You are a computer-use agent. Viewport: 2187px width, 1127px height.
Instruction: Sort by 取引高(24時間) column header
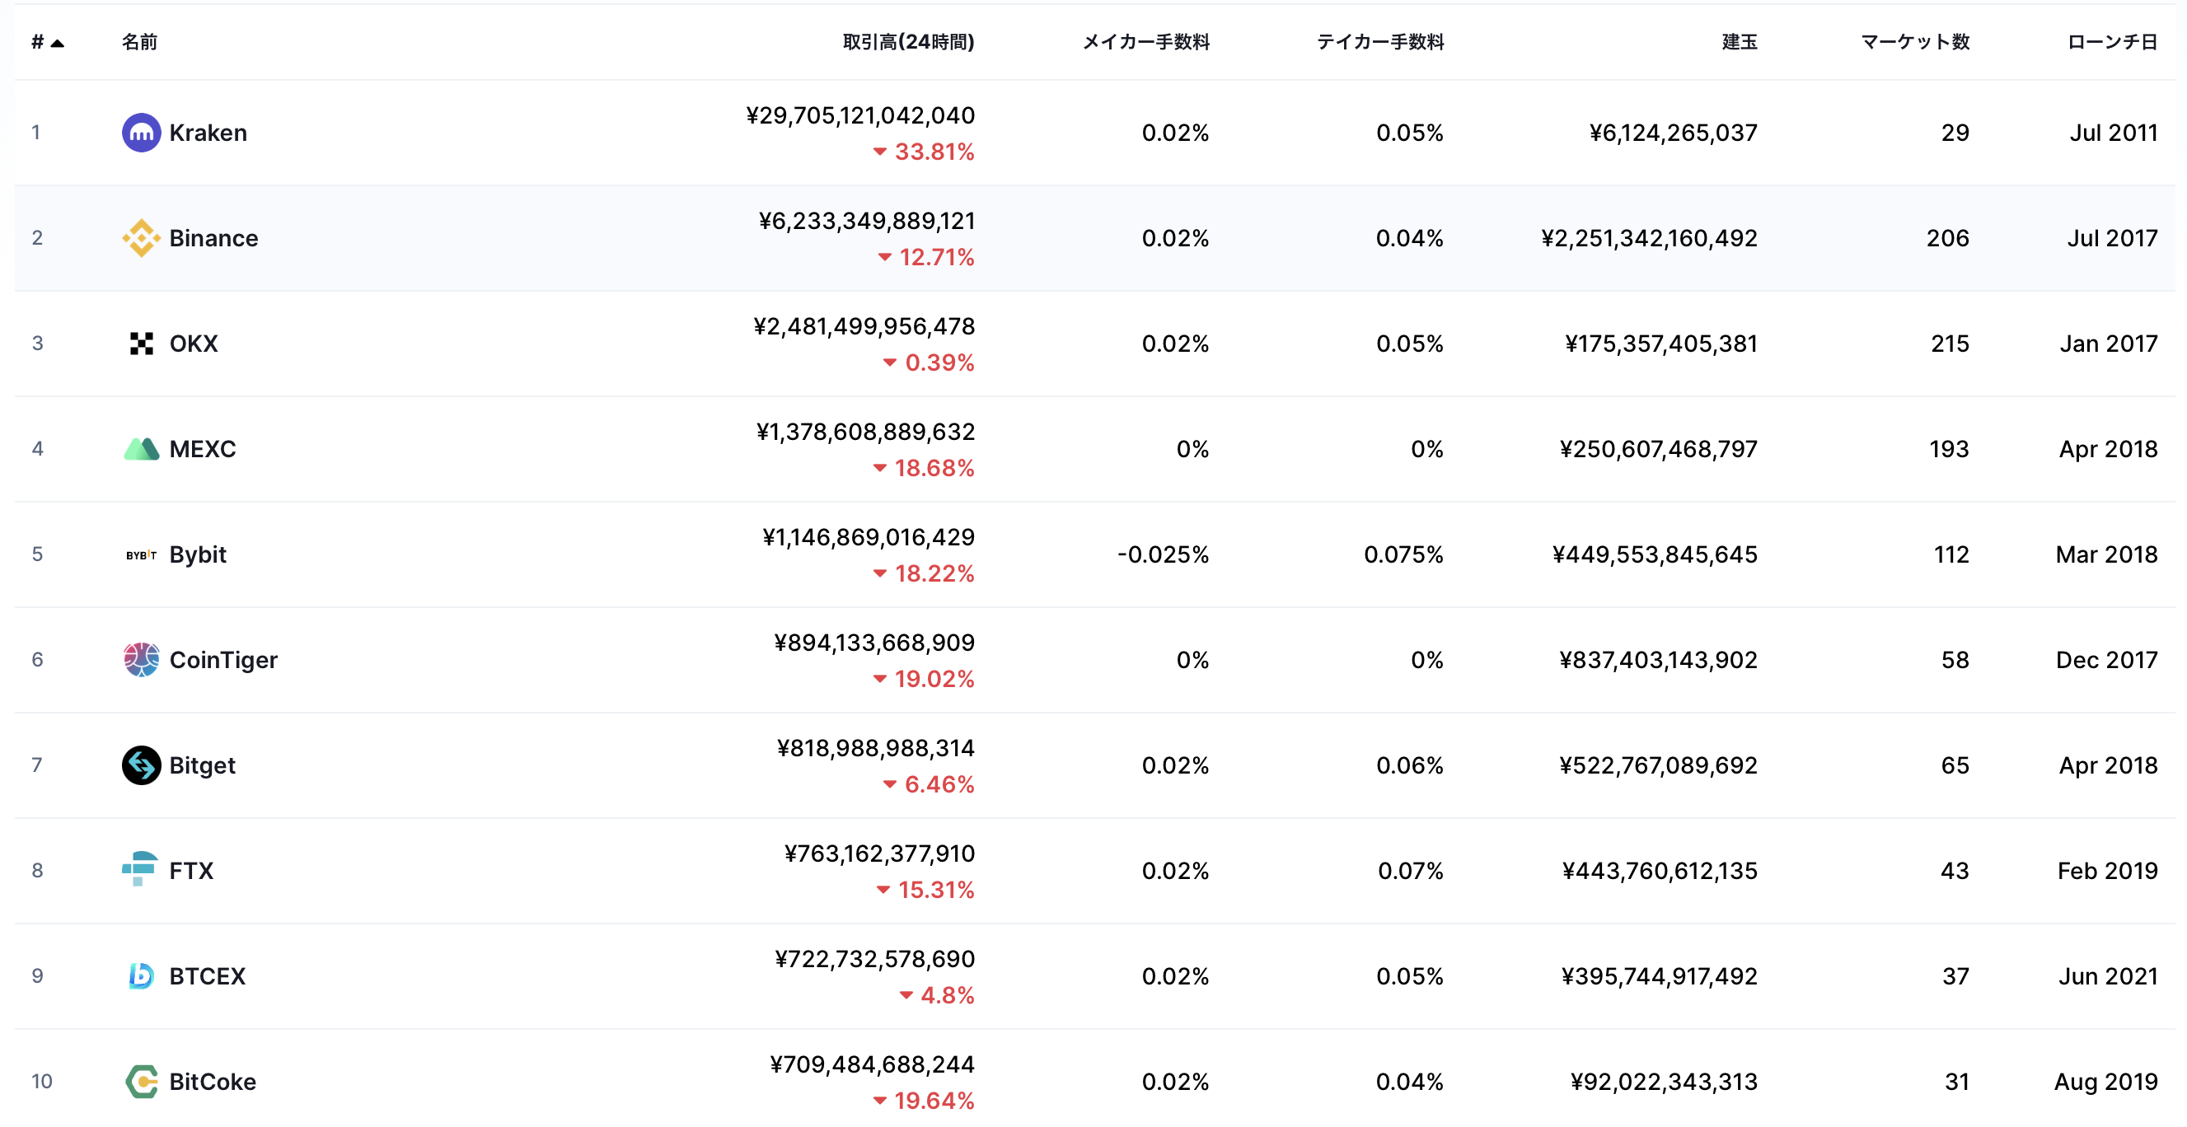(907, 41)
